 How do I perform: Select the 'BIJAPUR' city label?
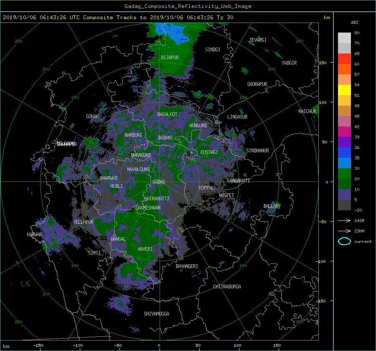click(x=170, y=58)
